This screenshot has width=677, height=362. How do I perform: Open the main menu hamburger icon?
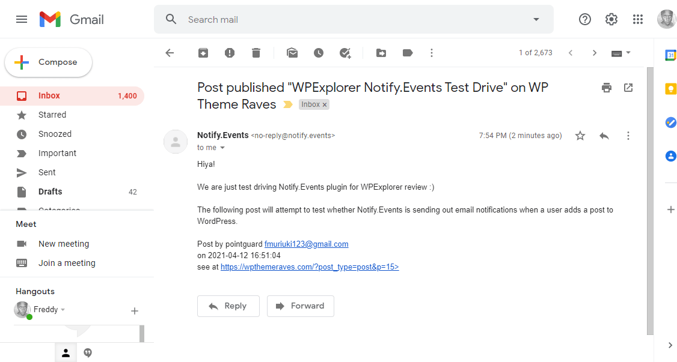click(22, 19)
